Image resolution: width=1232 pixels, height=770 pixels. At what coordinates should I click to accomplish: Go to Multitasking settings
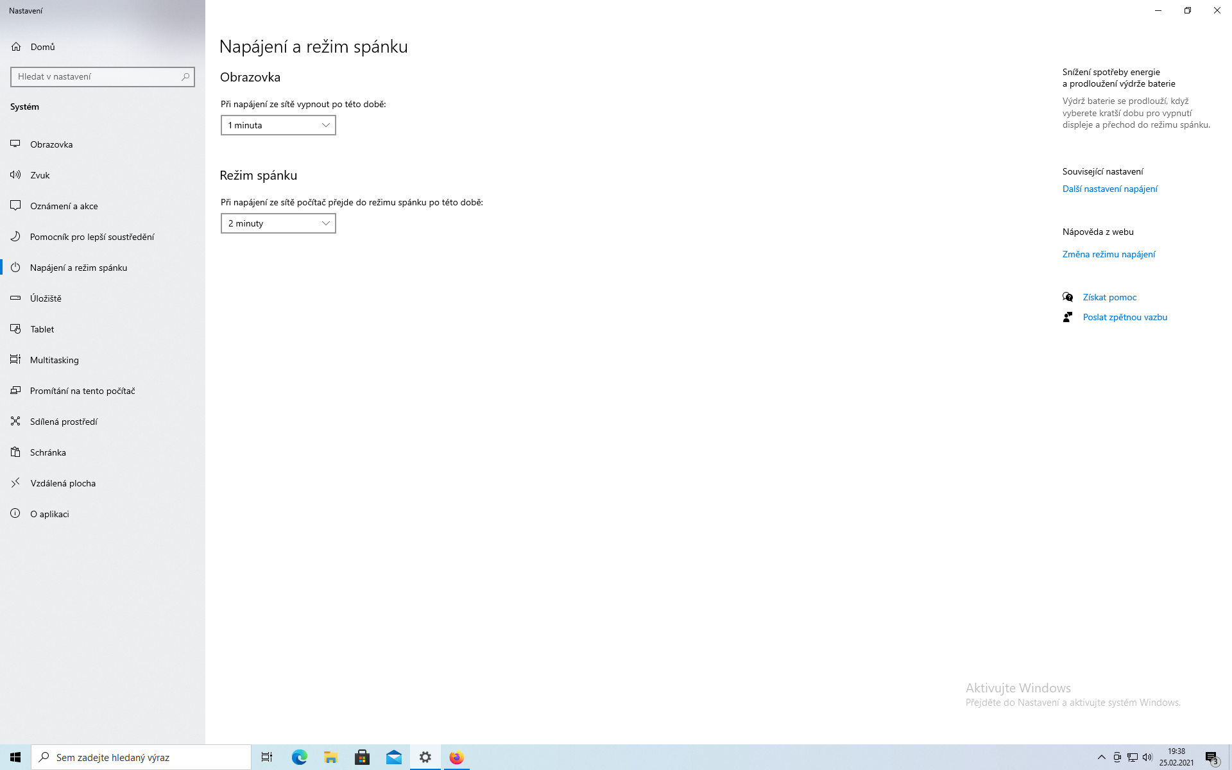pyautogui.click(x=54, y=360)
